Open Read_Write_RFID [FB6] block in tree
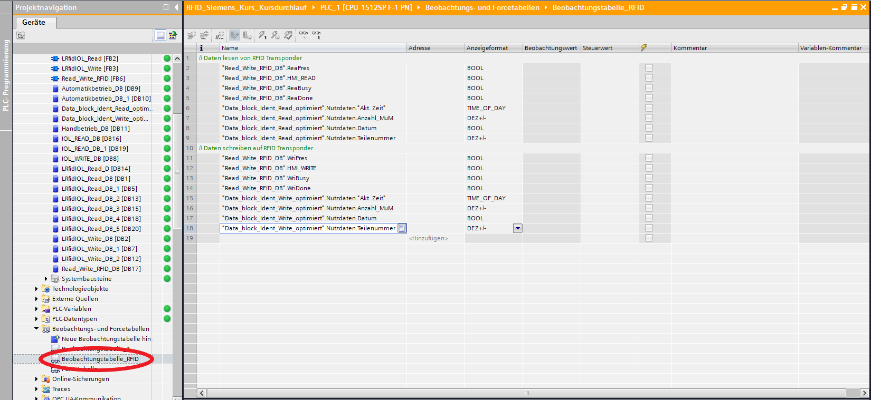 (93, 79)
